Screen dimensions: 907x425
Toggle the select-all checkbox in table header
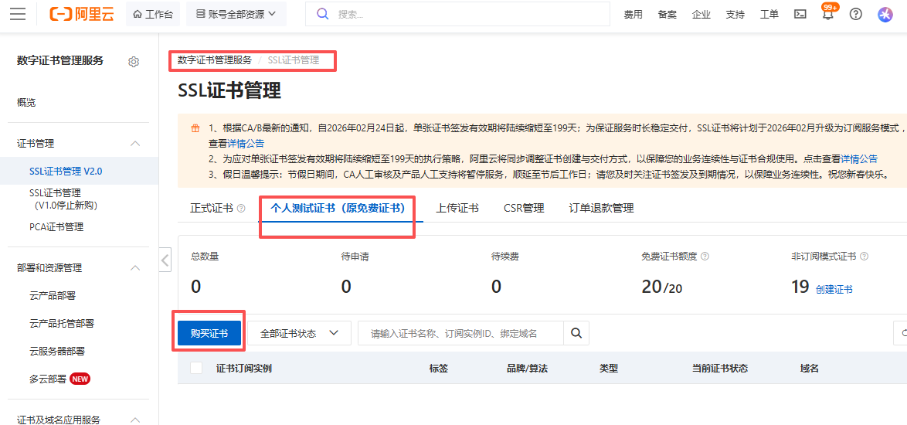[196, 368]
